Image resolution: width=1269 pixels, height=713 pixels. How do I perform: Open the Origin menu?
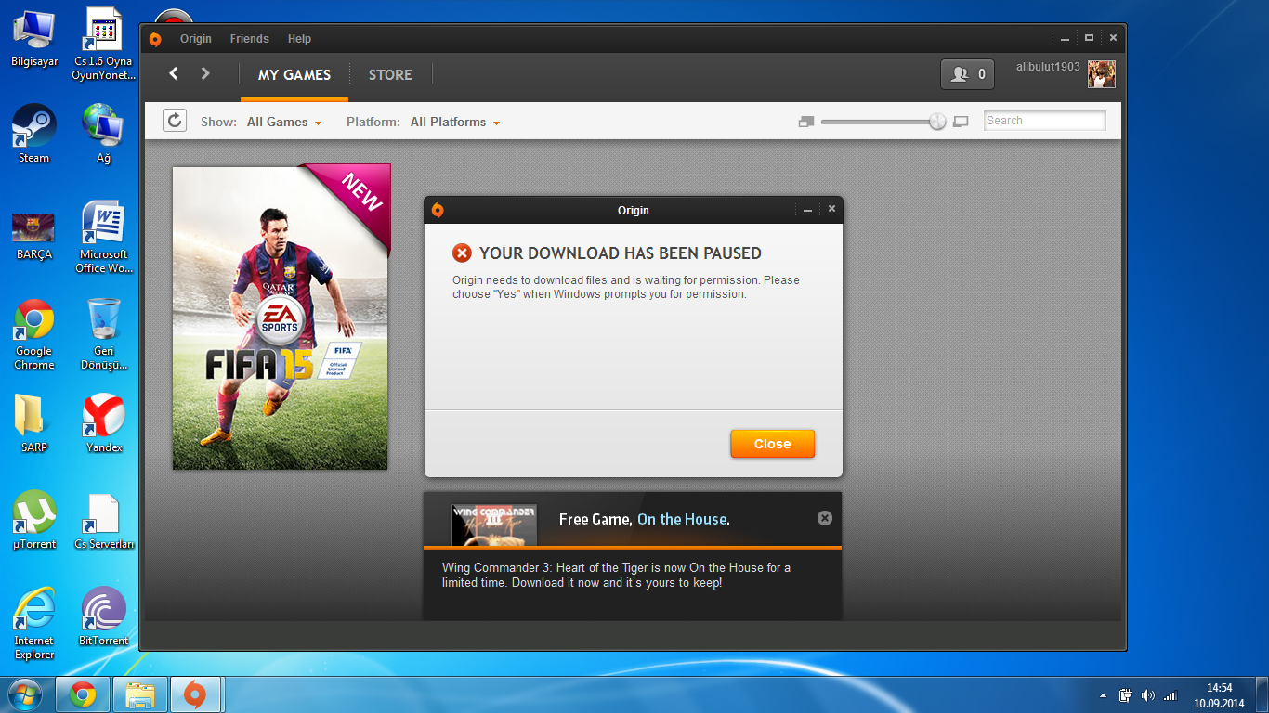196,39
